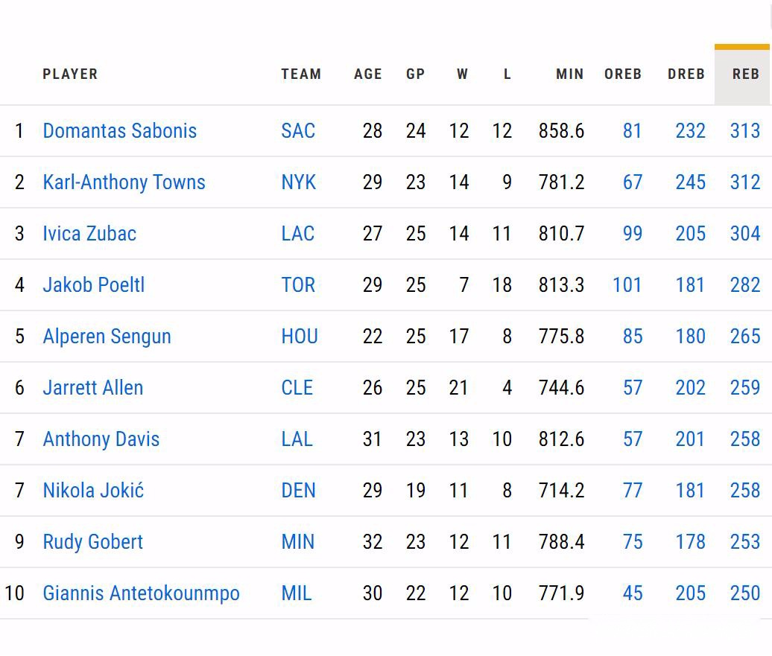Open Towns's 245 defensive rebounds value

click(690, 182)
